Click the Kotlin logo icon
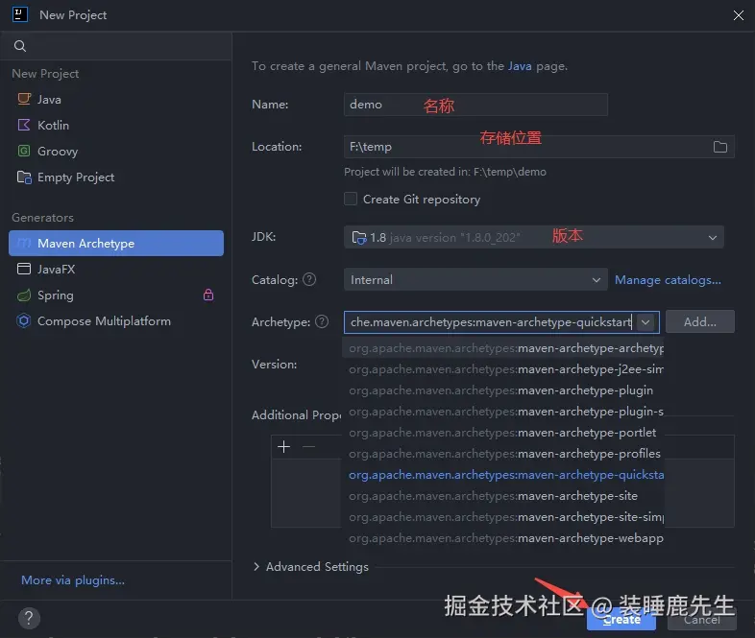Image resolution: width=755 pixels, height=638 pixels. coord(24,125)
